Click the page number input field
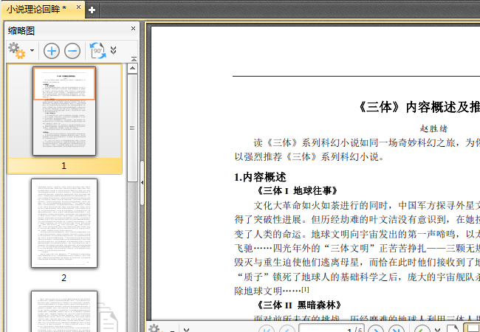 (x=332, y=328)
